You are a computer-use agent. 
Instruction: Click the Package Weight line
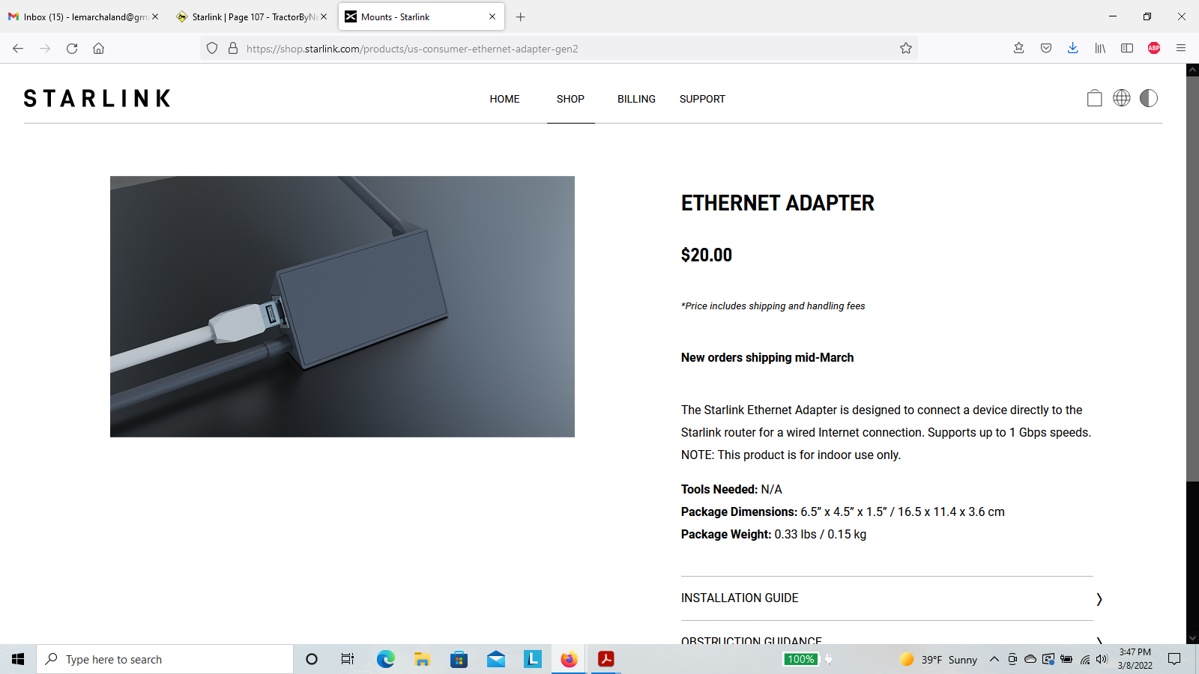pyautogui.click(x=773, y=534)
